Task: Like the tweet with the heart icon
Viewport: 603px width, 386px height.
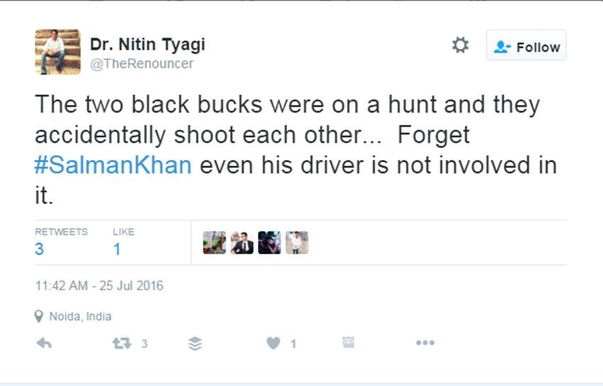Action: (273, 344)
